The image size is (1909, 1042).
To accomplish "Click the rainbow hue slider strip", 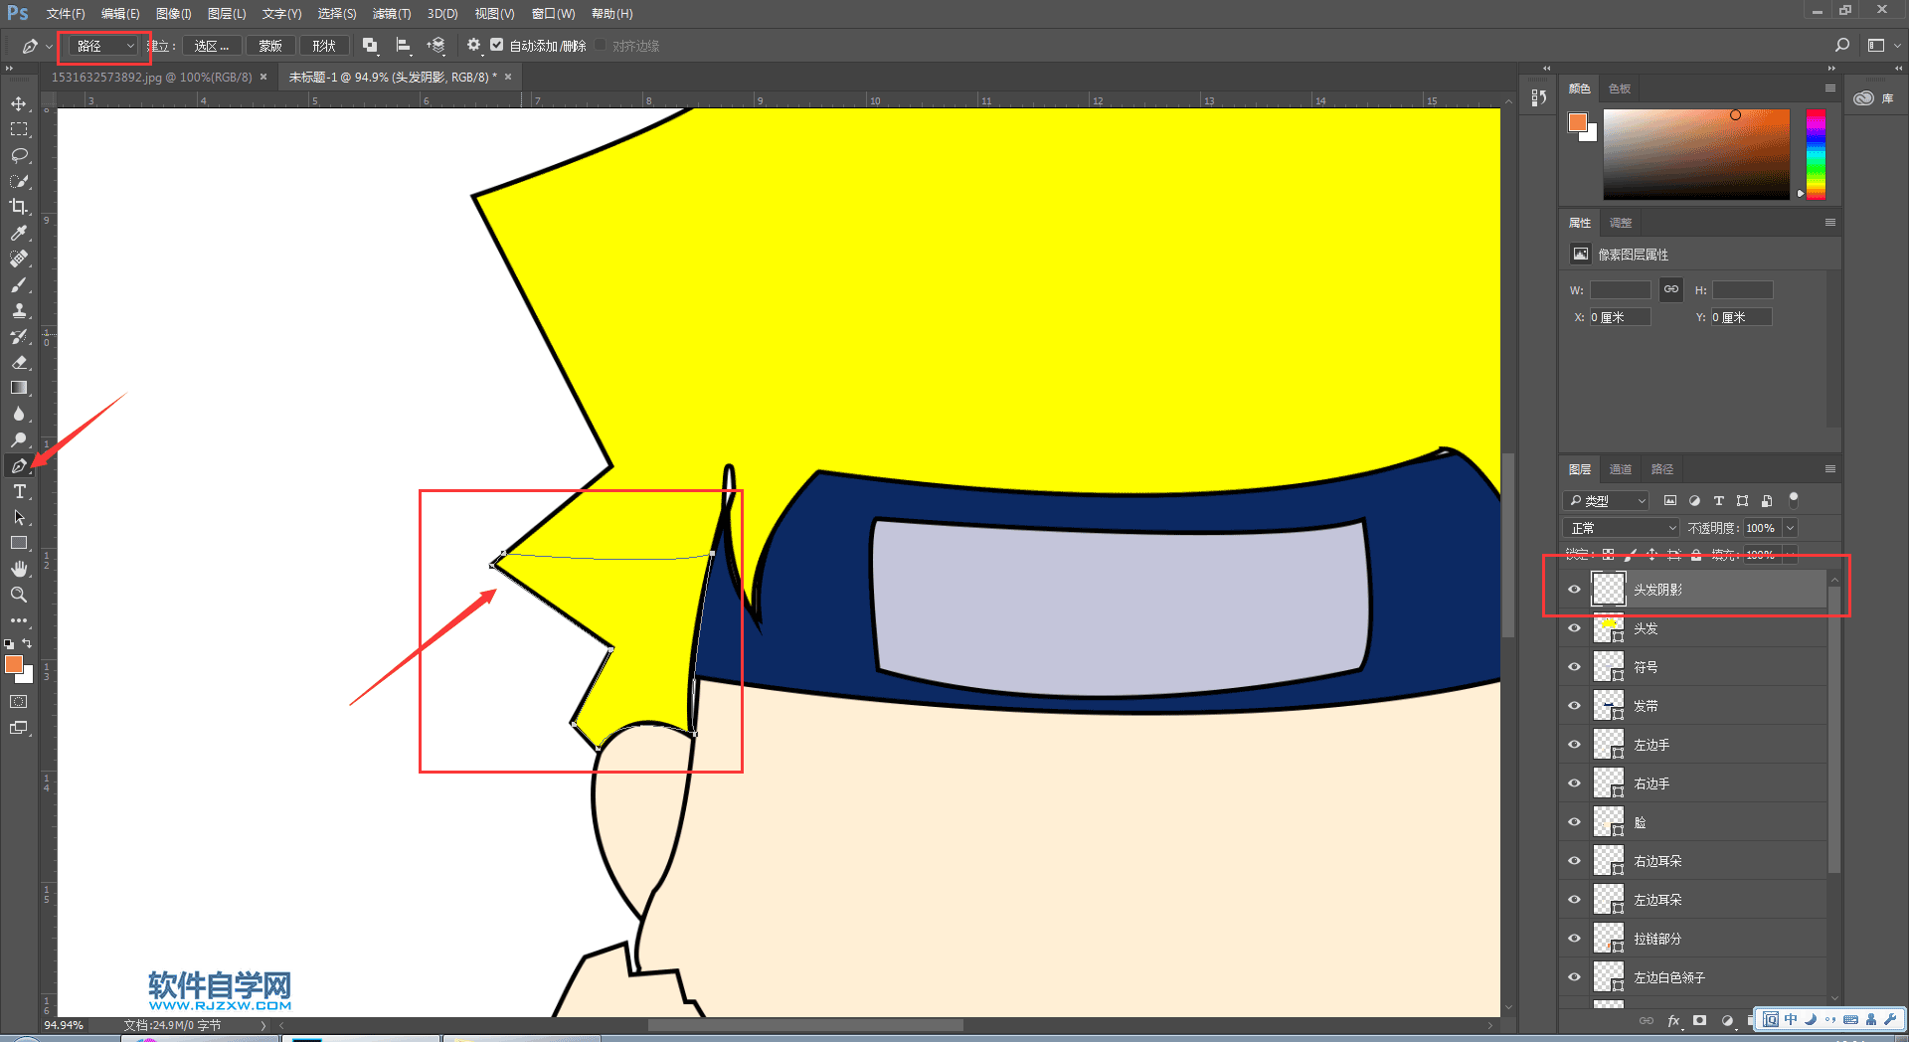I will click(1816, 154).
